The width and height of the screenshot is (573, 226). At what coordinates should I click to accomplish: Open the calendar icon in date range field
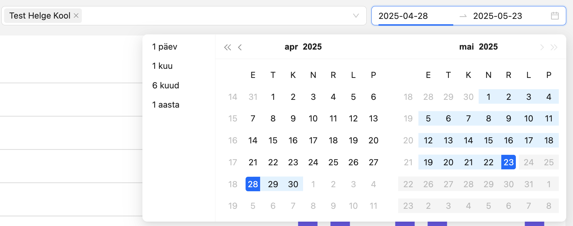[x=555, y=16]
